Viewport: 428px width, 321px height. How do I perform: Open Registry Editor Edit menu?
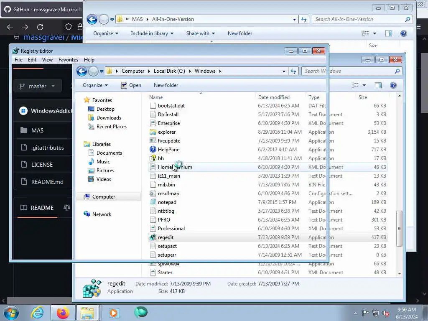pyautogui.click(x=32, y=60)
